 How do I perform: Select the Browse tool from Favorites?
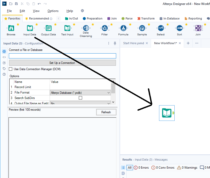tap(11, 28)
